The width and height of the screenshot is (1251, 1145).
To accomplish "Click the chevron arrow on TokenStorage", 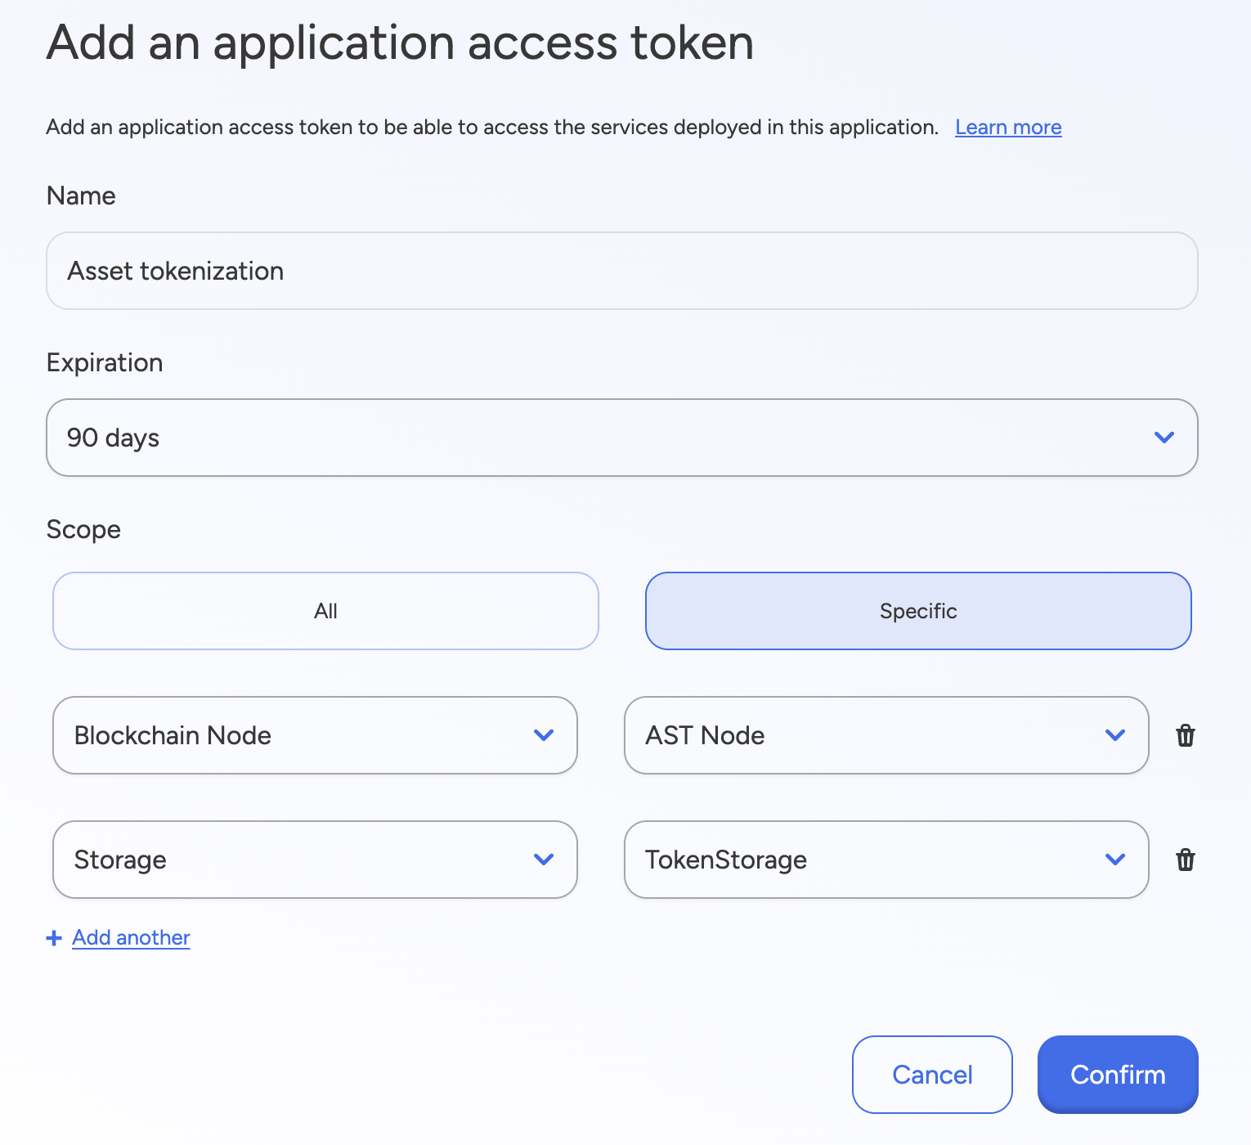I will 1114,860.
